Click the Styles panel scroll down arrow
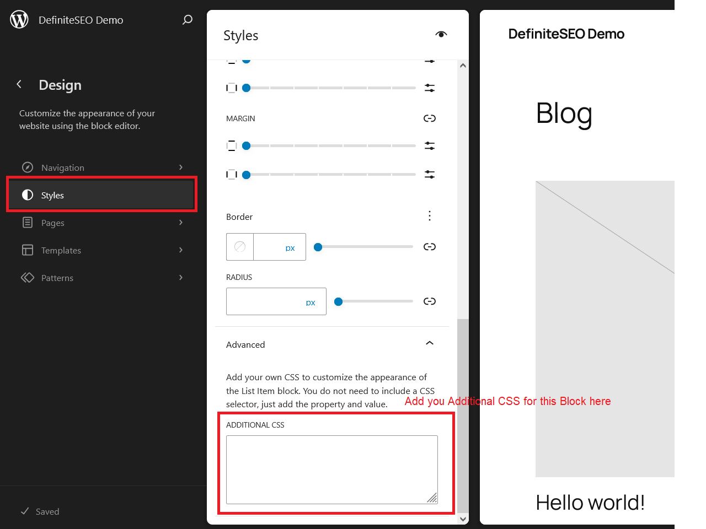This screenshot has height=529, width=706. coord(463,519)
